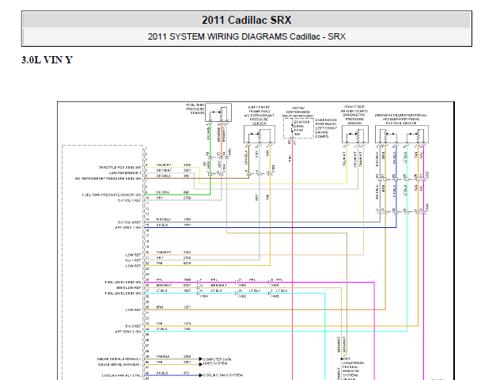Click the "5-V VOL 4 REF" label
Viewport: 481px width, 380px height.
coord(129,222)
